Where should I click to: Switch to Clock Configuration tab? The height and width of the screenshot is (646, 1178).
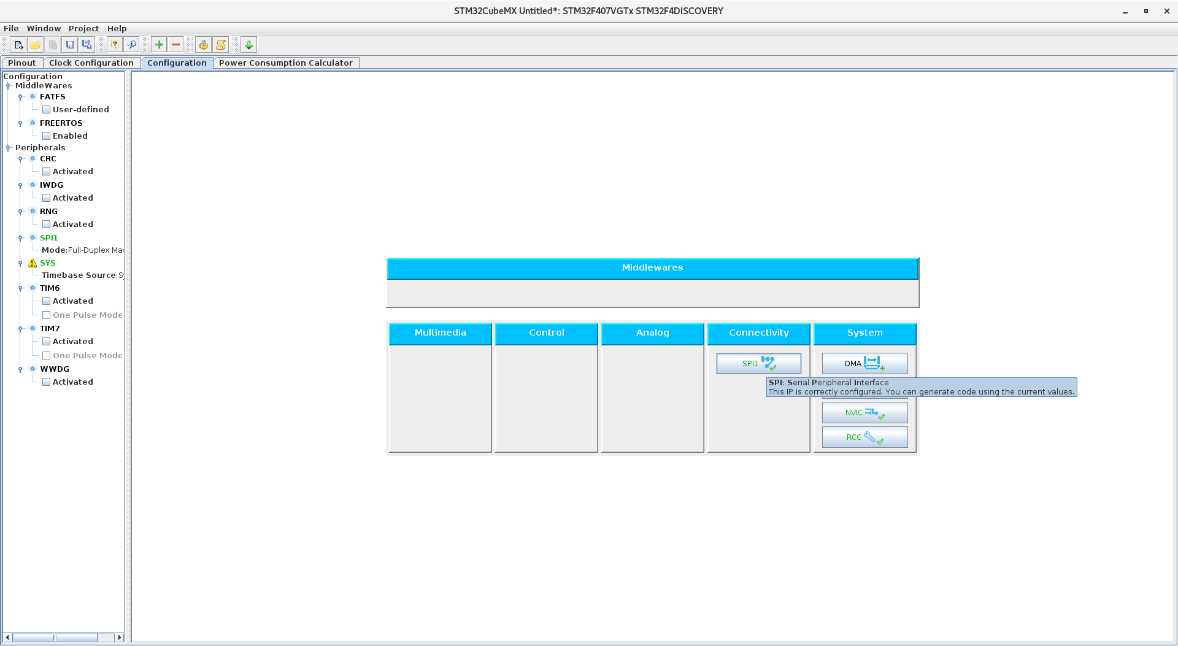[x=91, y=63]
